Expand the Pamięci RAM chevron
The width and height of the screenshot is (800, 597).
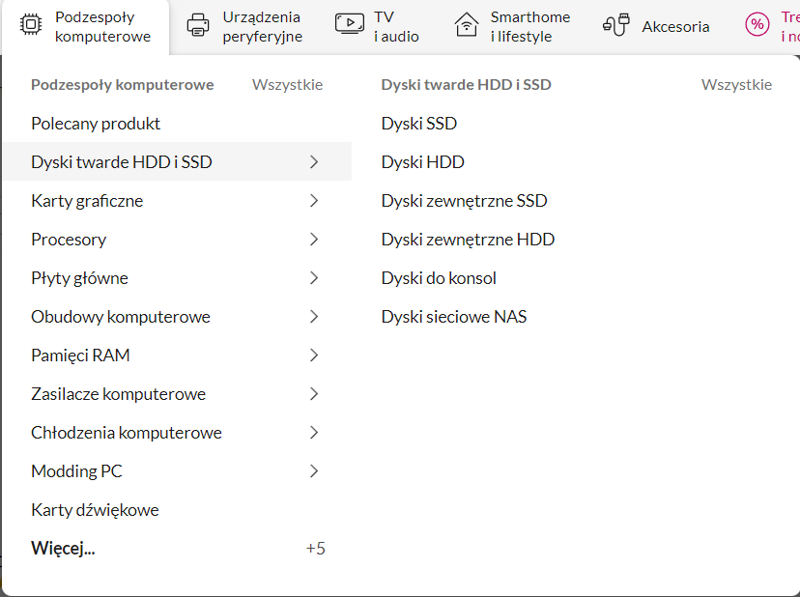313,355
